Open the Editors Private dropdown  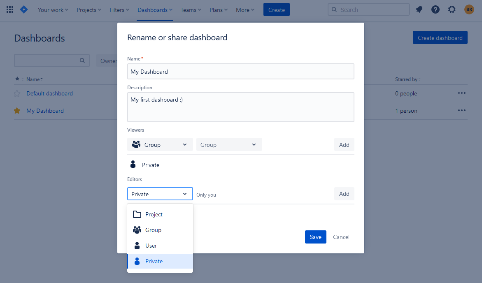click(160, 194)
